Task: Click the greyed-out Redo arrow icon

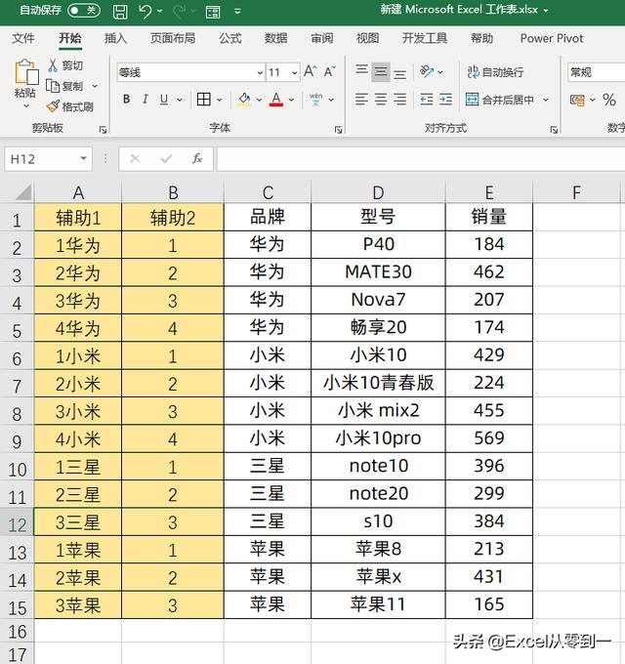Action: (x=180, y=12)
